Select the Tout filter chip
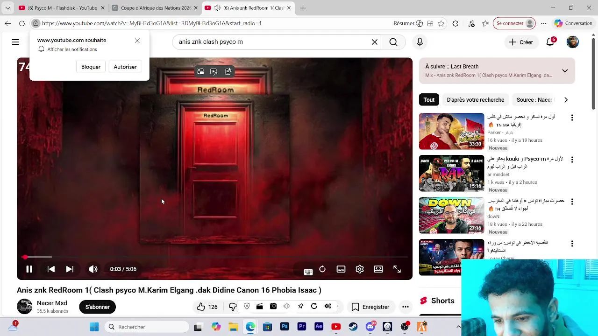This screenshot has width=598, height=336. pos(429,99)
